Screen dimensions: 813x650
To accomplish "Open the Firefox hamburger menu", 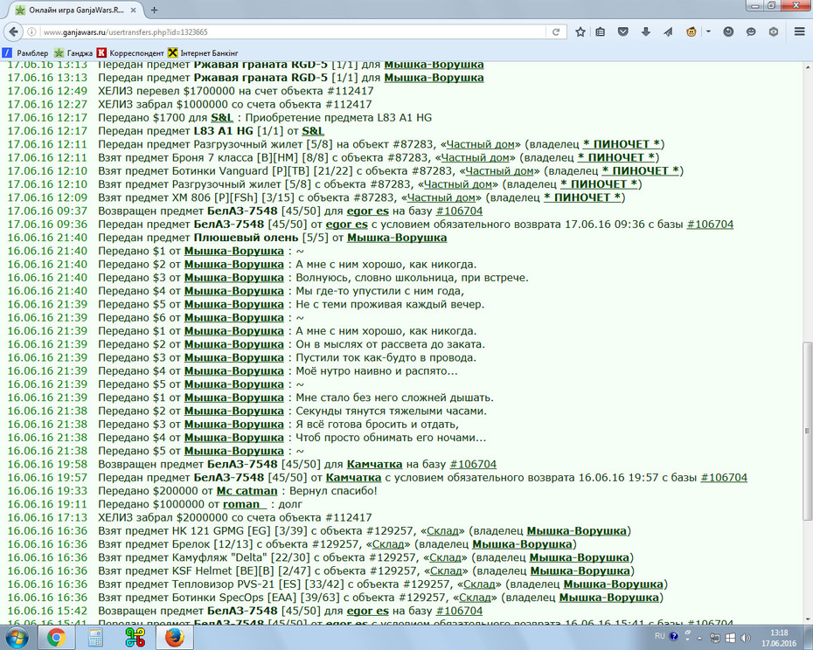I will [x=800, y=32].
